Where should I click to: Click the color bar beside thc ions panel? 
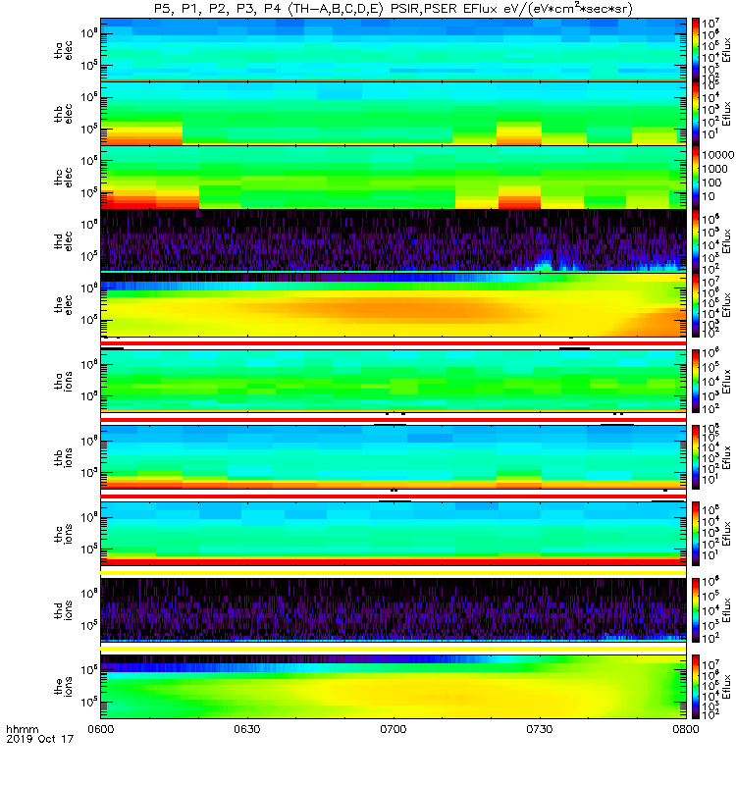coord(696,534)
